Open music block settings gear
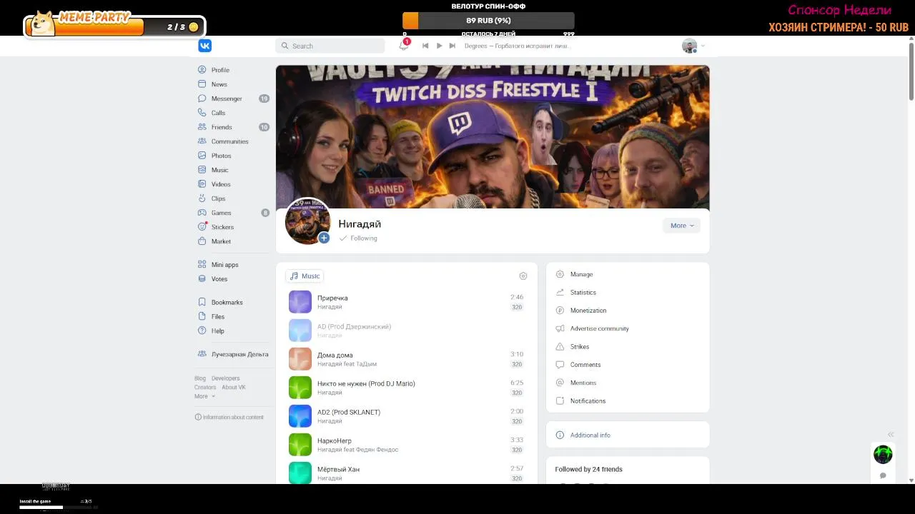 click(x=523, y=276)
